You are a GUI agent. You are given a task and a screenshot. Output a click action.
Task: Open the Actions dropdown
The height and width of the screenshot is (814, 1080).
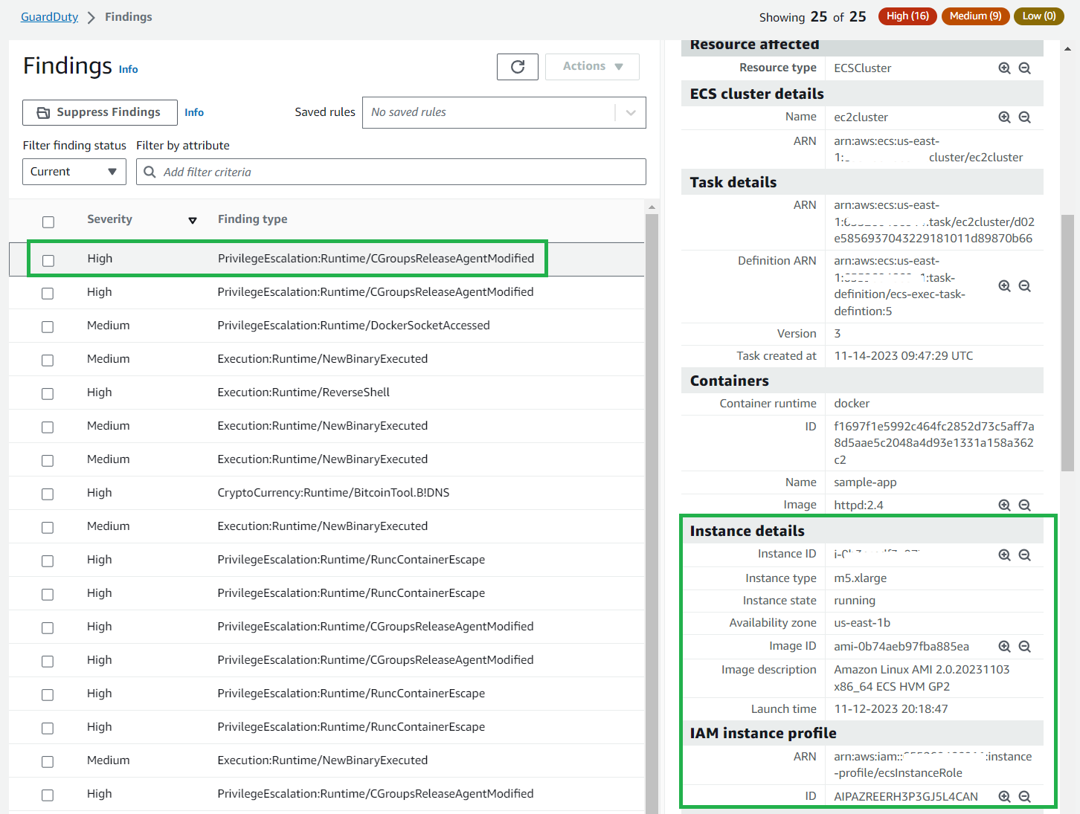[x=592, y=66]
